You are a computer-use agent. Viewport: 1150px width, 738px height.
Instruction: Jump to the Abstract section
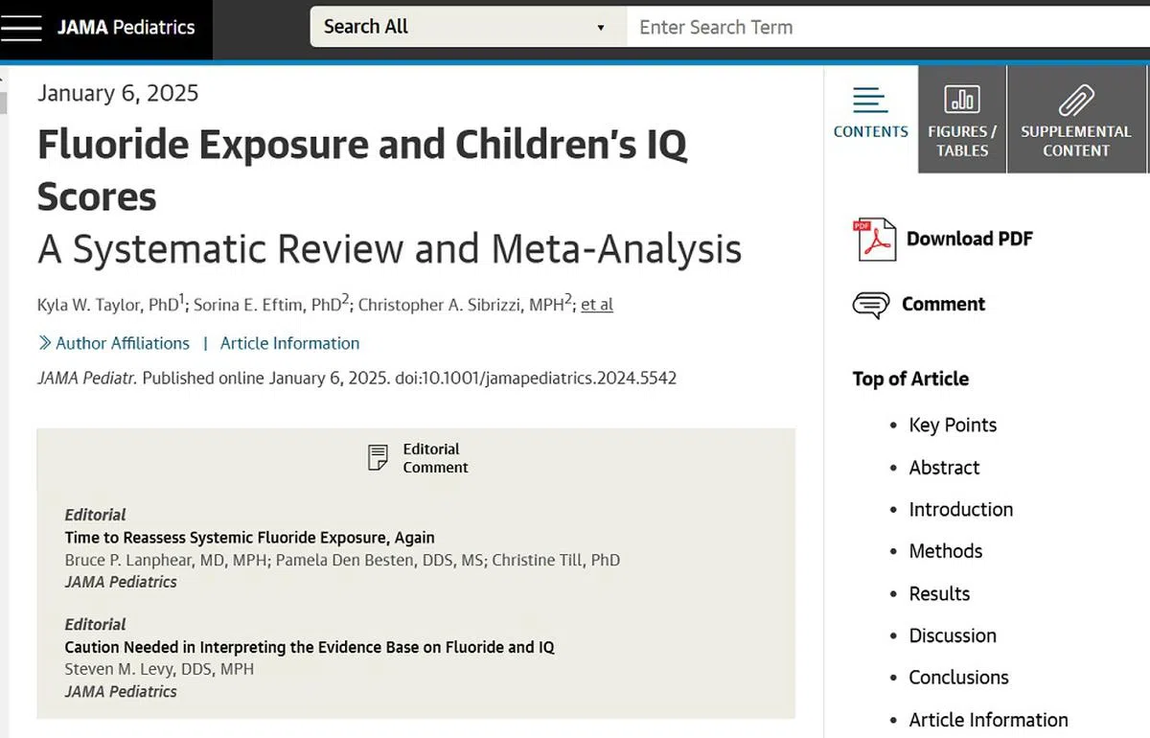(x=944, y=468)
